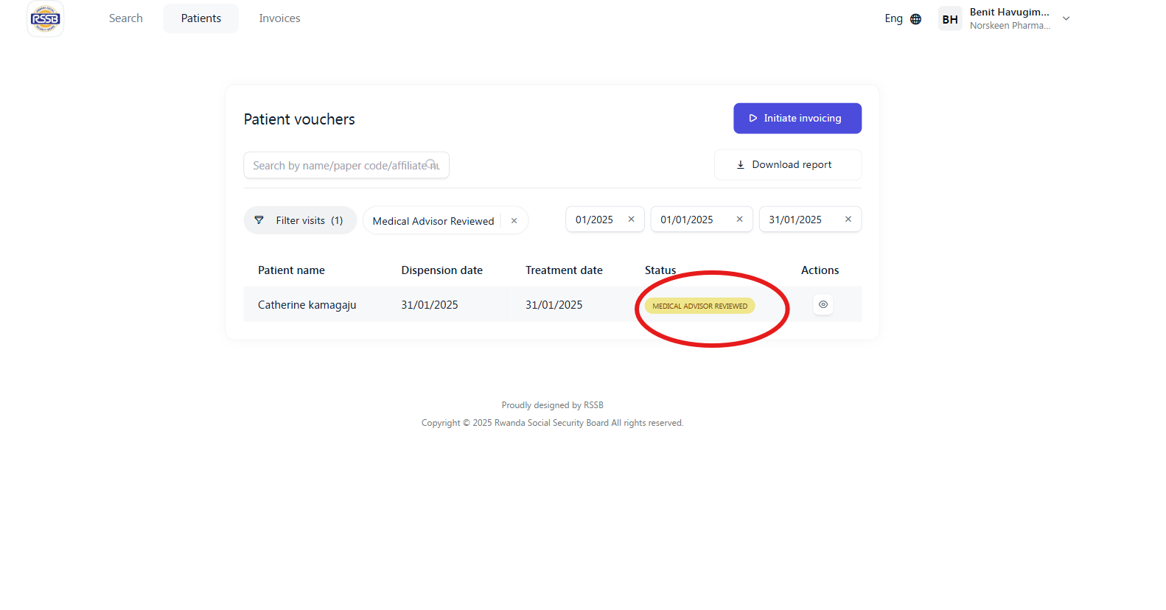
Task: Expand the user account chevron
Action: [x=1066, y=19]
